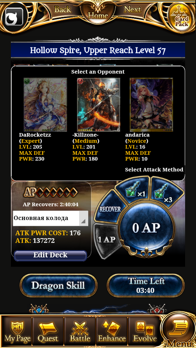
Task: Open the Evolve cards icon
Action: tap(145, 331)
